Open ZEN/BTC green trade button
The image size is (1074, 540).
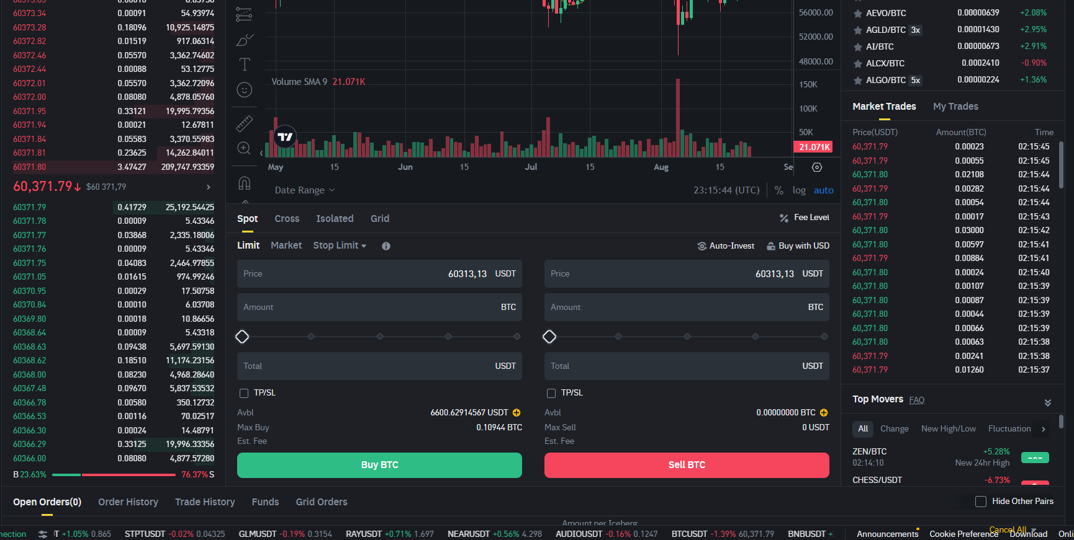tap(1035, 458)
